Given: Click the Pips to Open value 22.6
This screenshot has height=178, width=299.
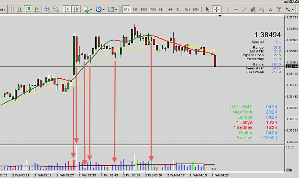Looking at the screenshot, I should [277, 55].
